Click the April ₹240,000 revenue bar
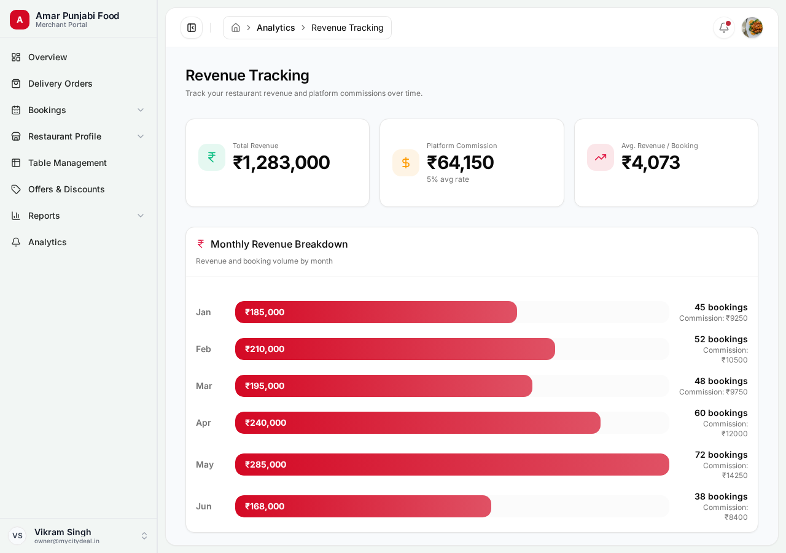Viewport: 786px width, 553px height. tap(418, 423)
